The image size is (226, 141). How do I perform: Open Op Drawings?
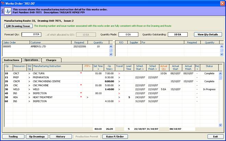coord(36,137)
